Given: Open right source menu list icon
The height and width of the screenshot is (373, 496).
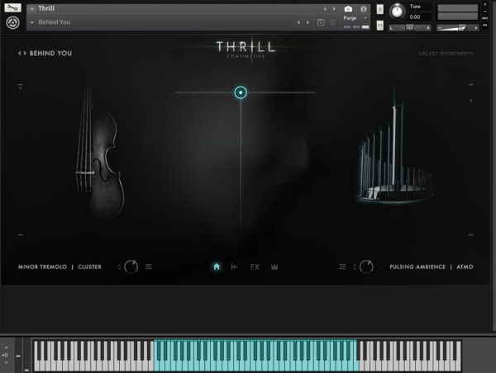Looking at the screenshot, I should [x=342, y=267].
